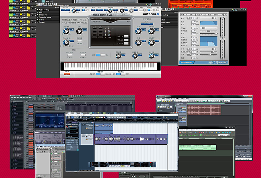This screenshot has width=261, height=178.
Task: Click the Auto-Tune virtual piano keyboard
Action: point(110,66)
